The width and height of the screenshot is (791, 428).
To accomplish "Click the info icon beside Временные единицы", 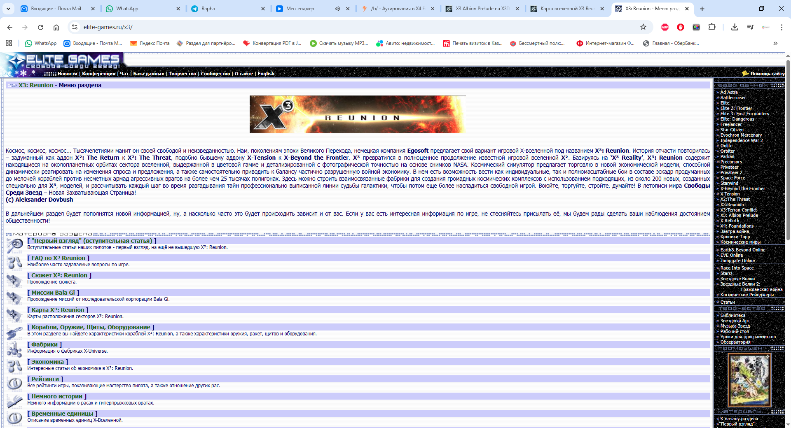I will pyautogui.click(x=14, y=418).
